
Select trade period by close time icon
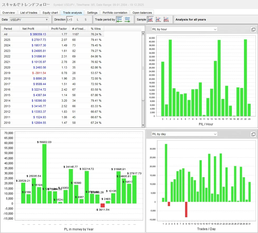[x=127, y=19]
